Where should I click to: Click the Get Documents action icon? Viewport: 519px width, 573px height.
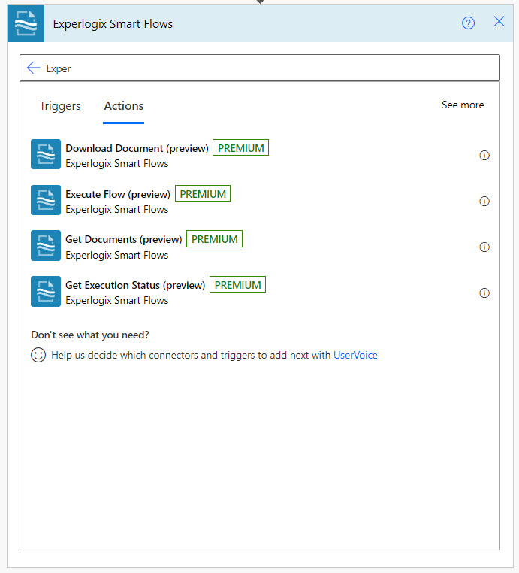click(46, 246)
